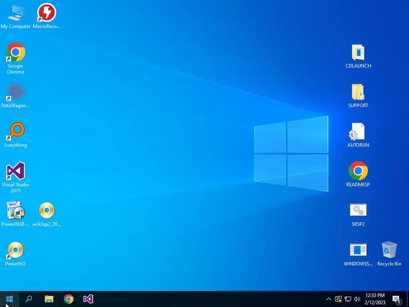The image size is (409, 307).
Task: Select the PowerISO desktop shortcut
Action: click(16, 254)
